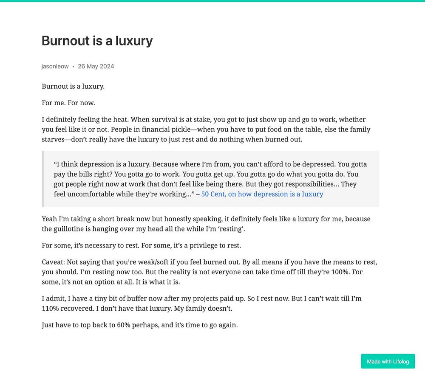
Task: Click the "Made with Lifelog" button
Action: pyautogui.click(x=388, y=361)
